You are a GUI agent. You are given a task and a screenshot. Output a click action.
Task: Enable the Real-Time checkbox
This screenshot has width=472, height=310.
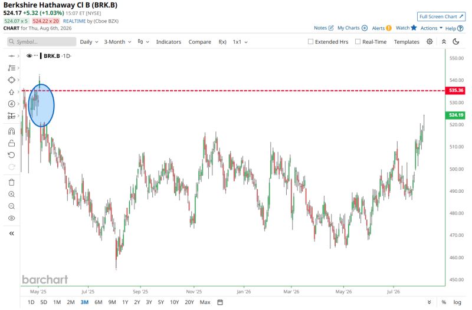358,41
